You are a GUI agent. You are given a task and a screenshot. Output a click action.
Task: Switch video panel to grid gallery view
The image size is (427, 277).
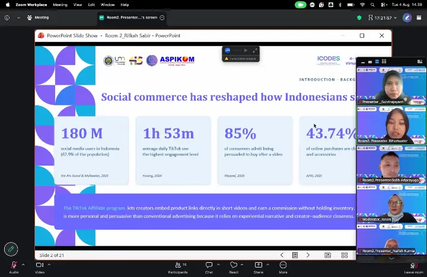point(384,62)
